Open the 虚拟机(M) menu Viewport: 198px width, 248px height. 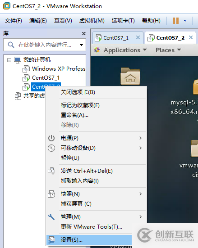[x=92, y=21]
